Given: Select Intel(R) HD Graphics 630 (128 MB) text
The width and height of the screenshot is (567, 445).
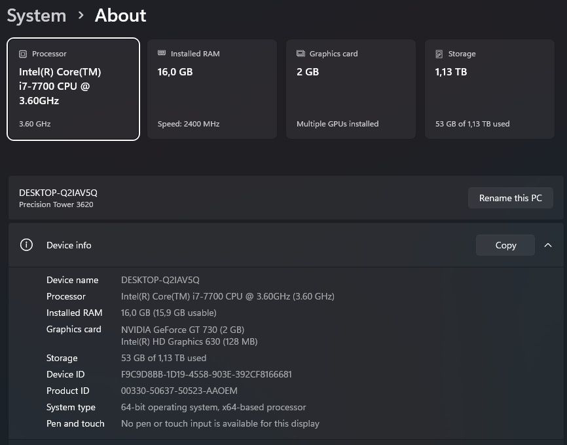Looking at the screenshot, I should pyautogui.click(x=189, y=341).
